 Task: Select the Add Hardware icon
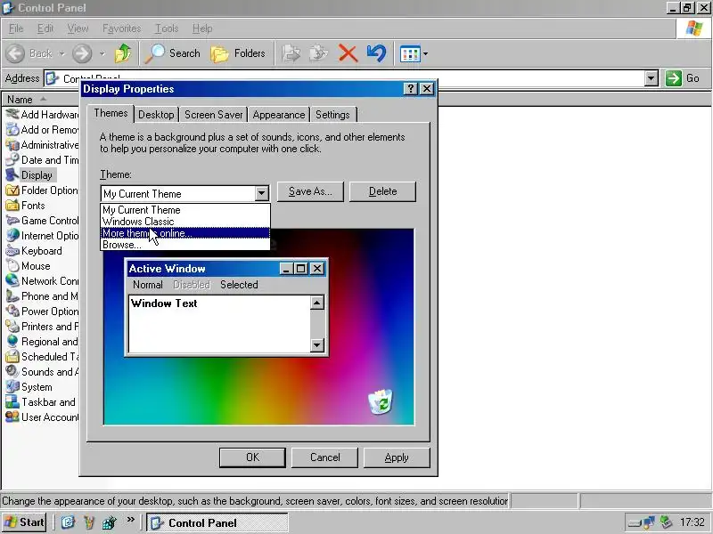click(12, 115)
